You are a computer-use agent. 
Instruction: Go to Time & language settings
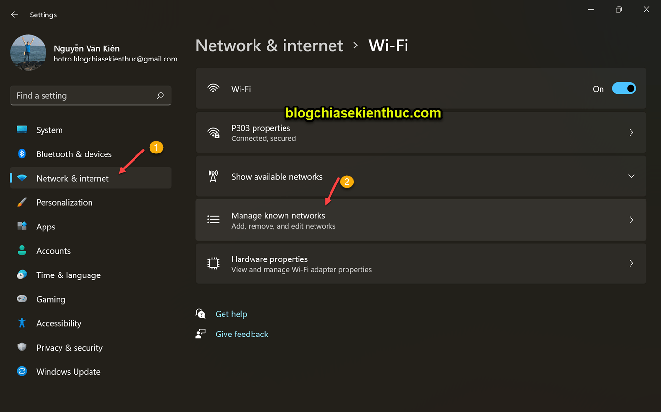coord(90,275)
